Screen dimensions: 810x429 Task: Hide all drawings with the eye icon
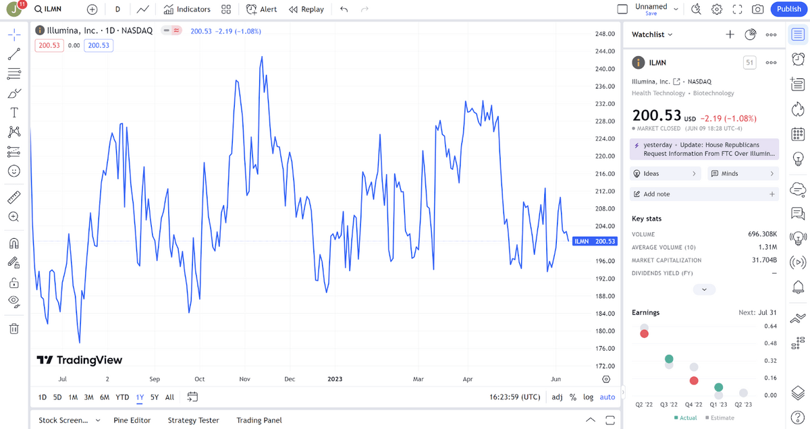[x=13, y=302]
